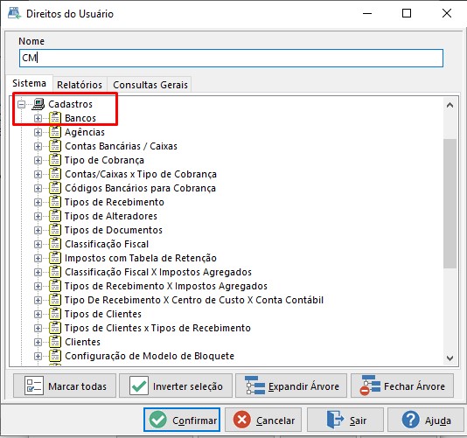Viewport: 467px width, 438px height.
Task: Switch to the Sistema tab
Action: point(29,83)
